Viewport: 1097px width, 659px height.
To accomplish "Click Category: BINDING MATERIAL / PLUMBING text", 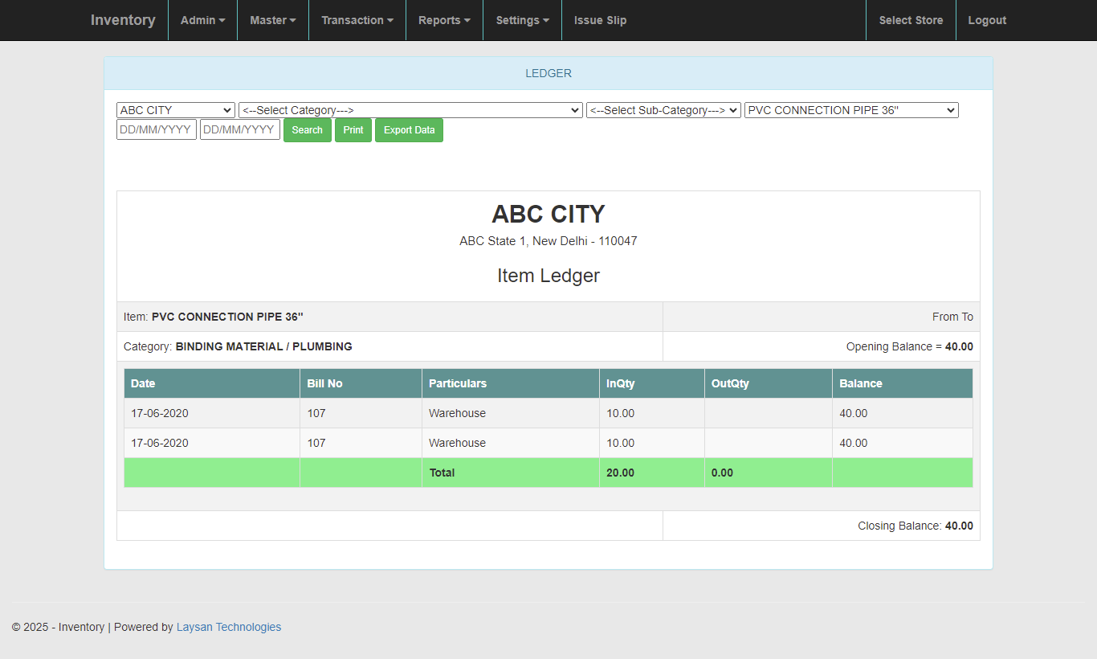I will [238, 346].
